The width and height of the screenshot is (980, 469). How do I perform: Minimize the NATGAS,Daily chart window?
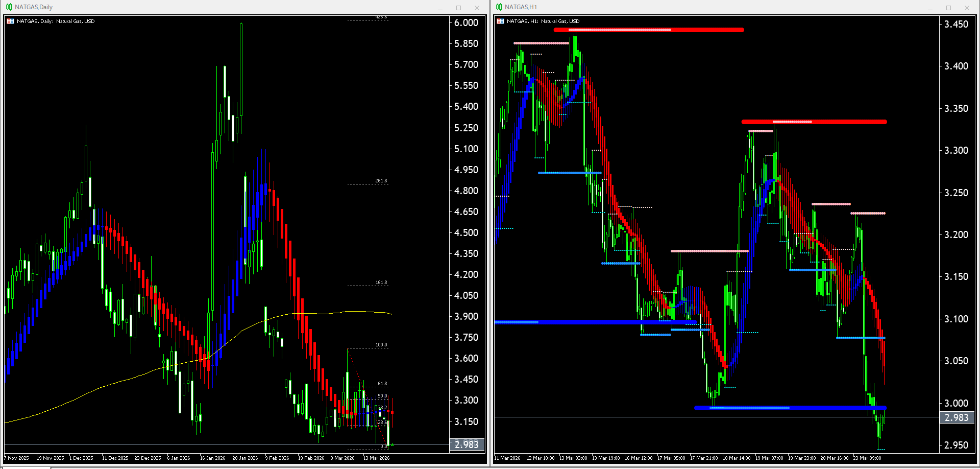(x=440, y=8)
